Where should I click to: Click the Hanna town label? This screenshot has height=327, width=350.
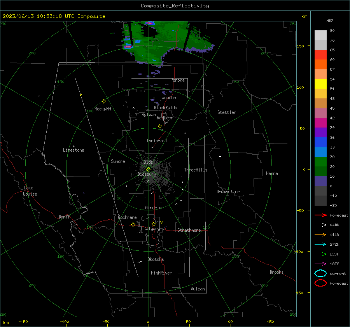(272, 173)
